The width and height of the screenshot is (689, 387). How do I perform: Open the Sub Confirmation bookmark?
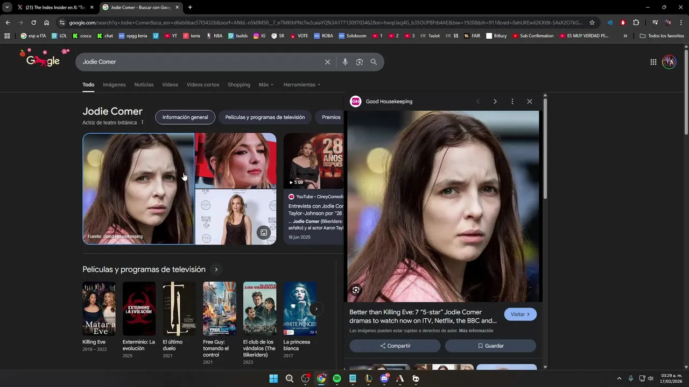click(x=533, y=36)
